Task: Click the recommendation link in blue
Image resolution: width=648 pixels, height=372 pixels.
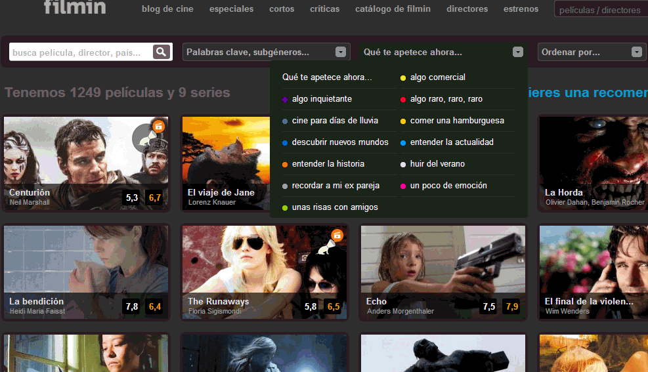Action: point(588,93)
